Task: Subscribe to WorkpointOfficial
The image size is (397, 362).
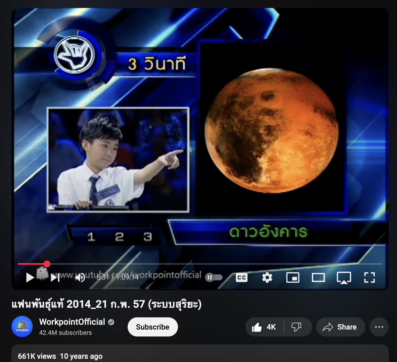Action: coord(153,327)
